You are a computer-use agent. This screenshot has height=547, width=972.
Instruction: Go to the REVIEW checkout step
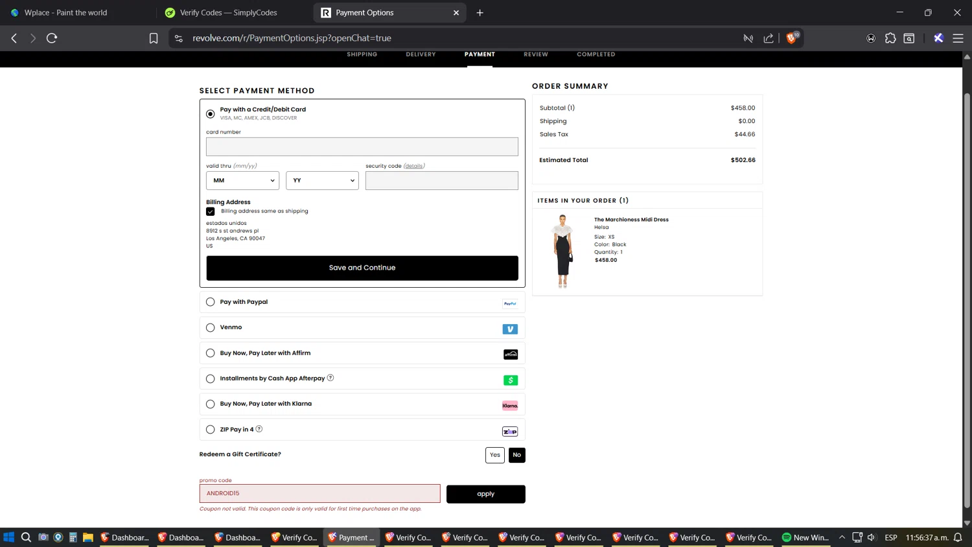536,54
